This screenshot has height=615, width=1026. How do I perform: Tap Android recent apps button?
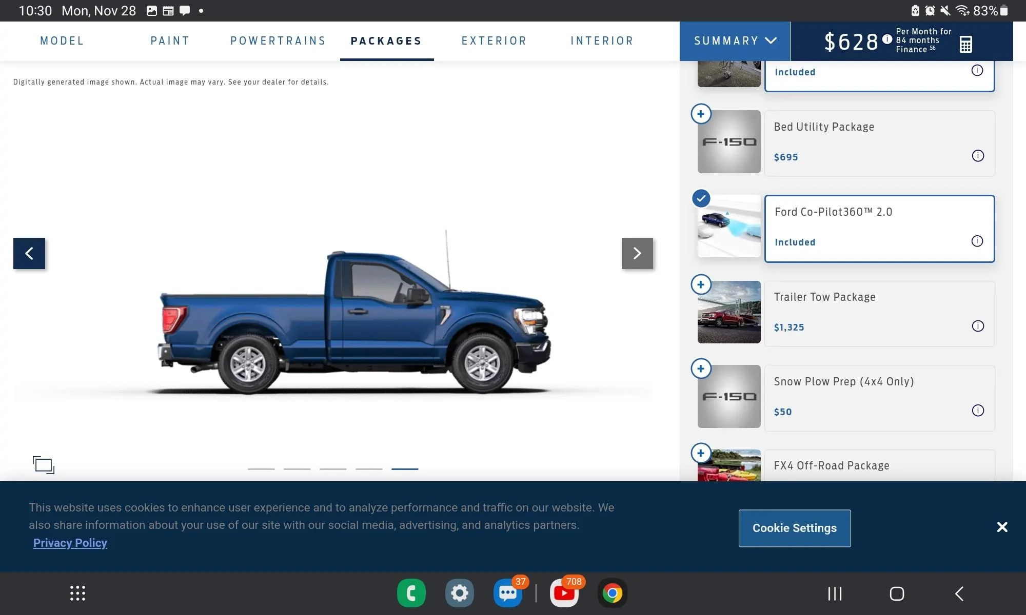click(835, 593)
